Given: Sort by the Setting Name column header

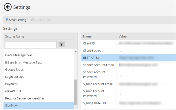Looking at the screenshot, I should pos(38,36).
